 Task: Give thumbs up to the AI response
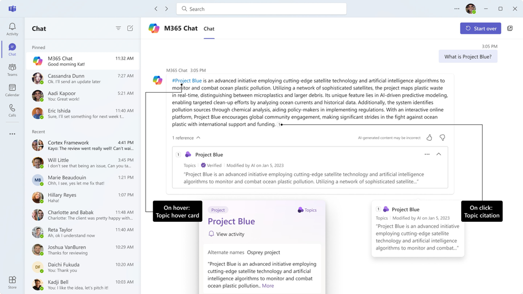tap(429, 138)
